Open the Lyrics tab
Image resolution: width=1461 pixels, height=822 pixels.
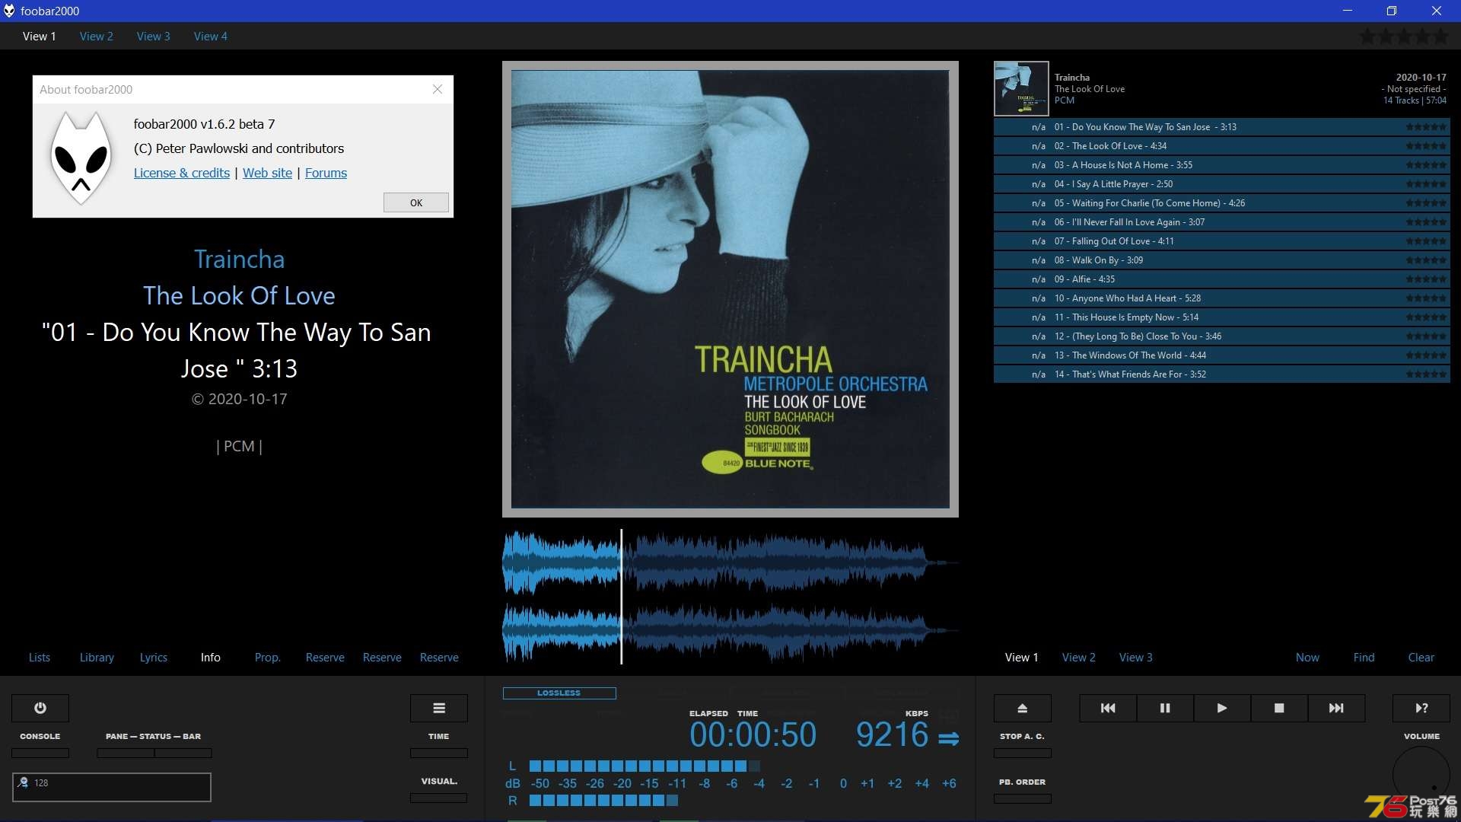(x=154, y=657)
